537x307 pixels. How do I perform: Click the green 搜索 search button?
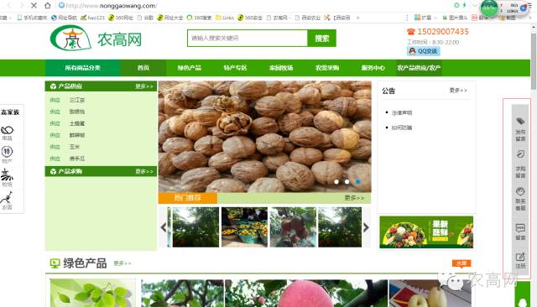(x=322, y=39)
